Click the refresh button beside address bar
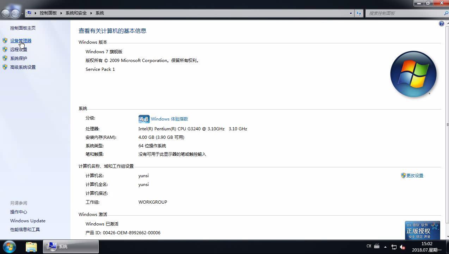The width and height of the screenshot is (449, 254). (359, 13)
